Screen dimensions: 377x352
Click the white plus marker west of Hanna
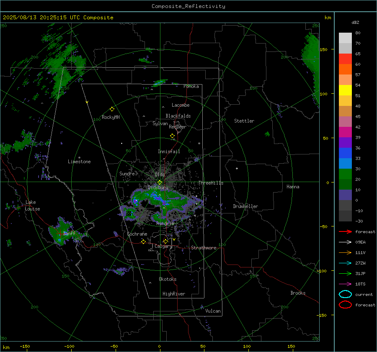click(237, 168)
